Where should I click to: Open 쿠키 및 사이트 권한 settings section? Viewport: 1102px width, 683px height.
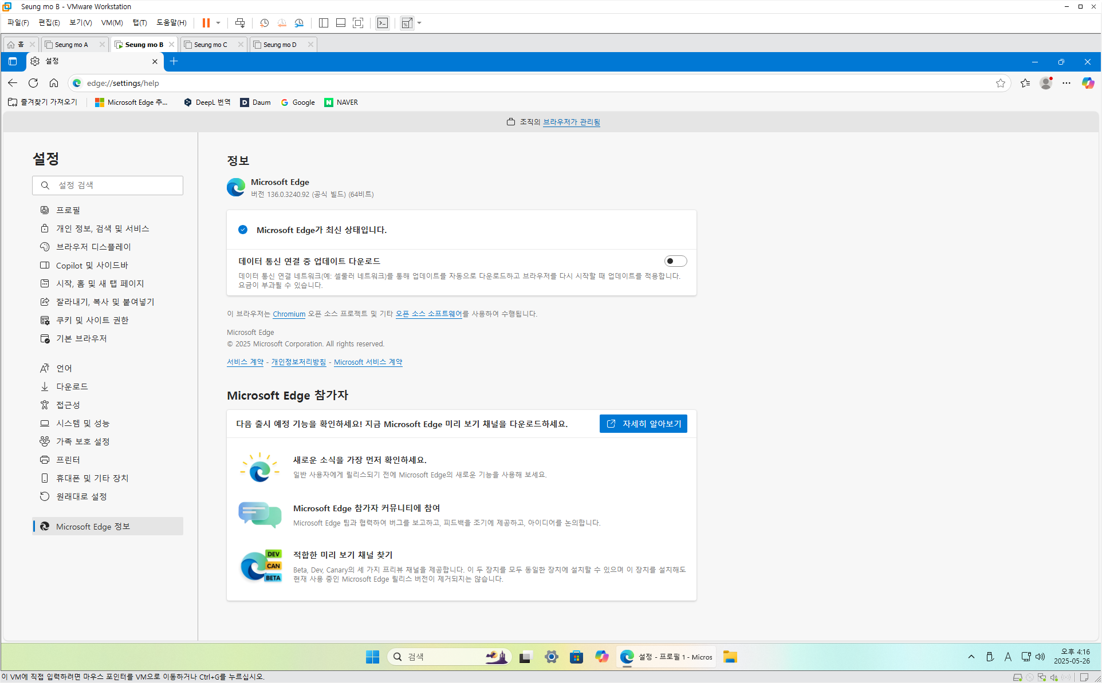click(x=92, y=320)
